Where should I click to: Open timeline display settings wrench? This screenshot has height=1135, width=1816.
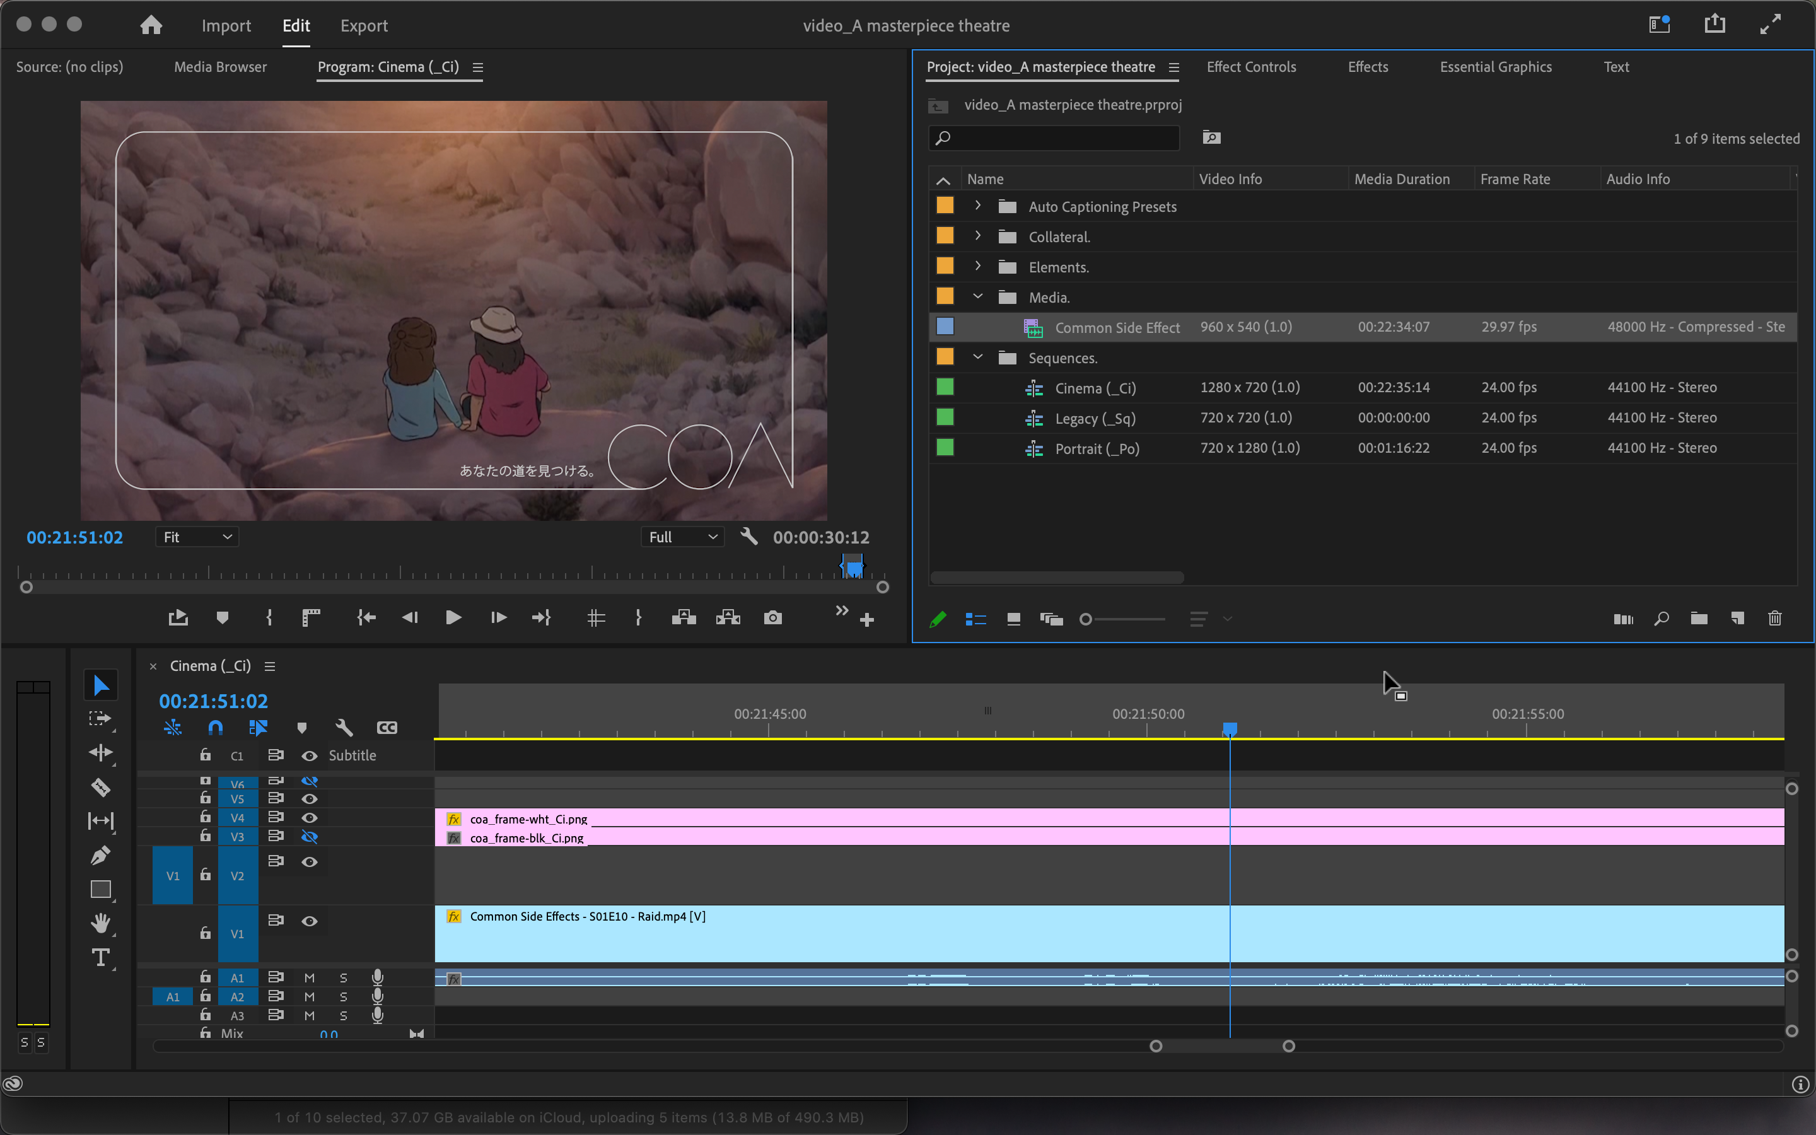[x=344, y=728]
